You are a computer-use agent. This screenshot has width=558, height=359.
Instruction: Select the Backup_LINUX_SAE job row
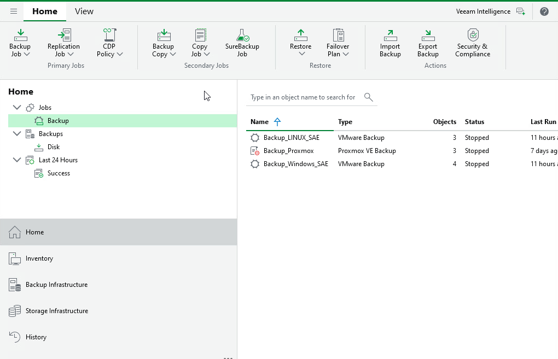coord(402,138)
